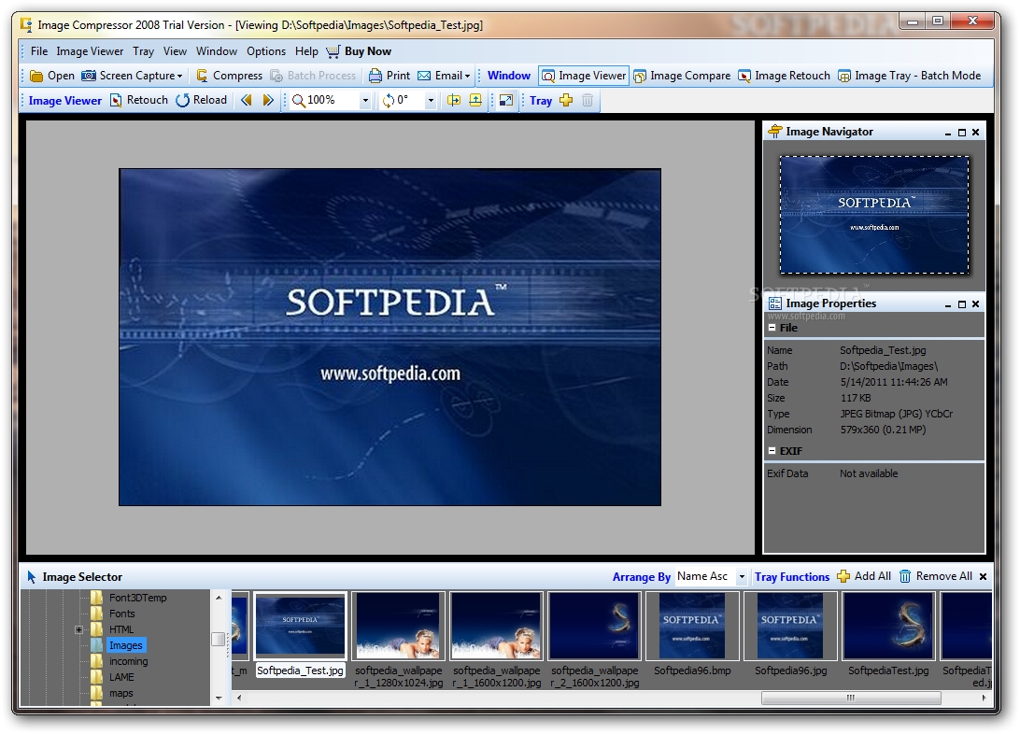Open the Options menu

[x=266, y=51]
